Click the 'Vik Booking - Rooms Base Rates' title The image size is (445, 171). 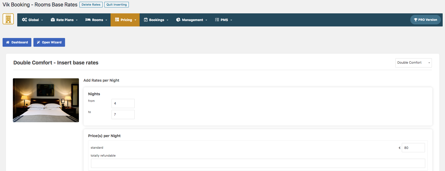pyautogui.click(x=40, y=5)
